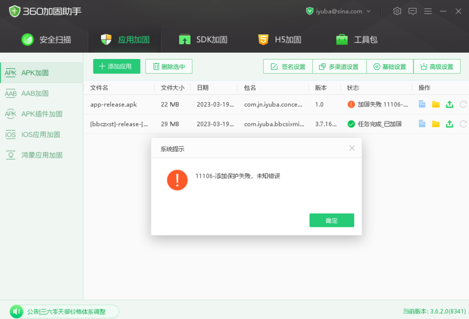Screen dimensions: 469x319
Task: Select APK加固 in sidebar
Action: (42, 73)
